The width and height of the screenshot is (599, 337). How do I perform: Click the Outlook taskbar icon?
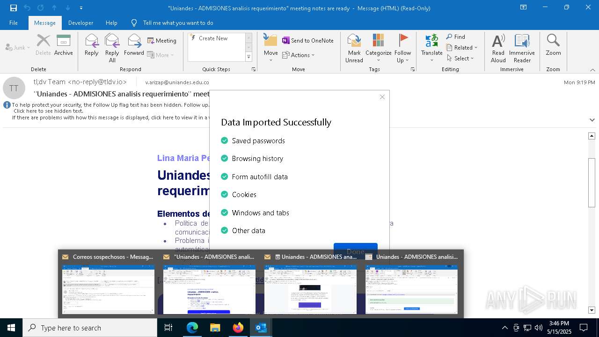[261, 328]
